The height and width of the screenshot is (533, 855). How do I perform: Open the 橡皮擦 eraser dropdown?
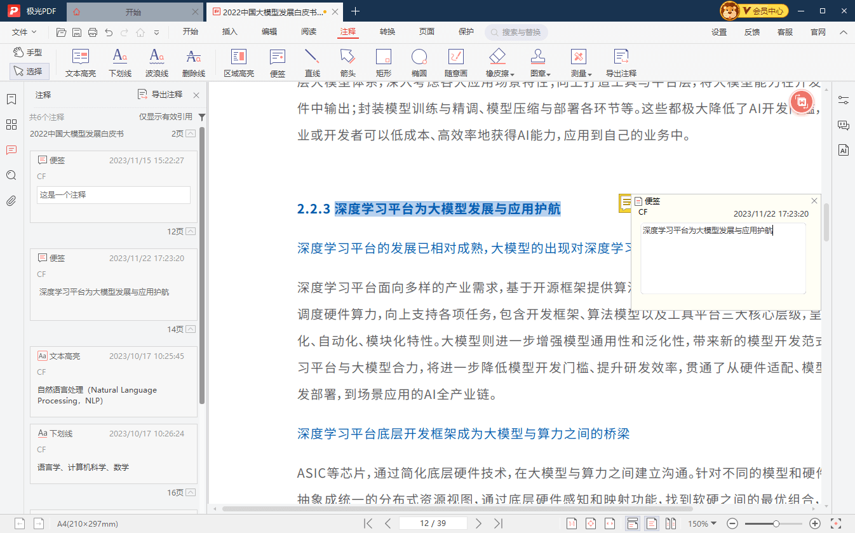(500, 74)
